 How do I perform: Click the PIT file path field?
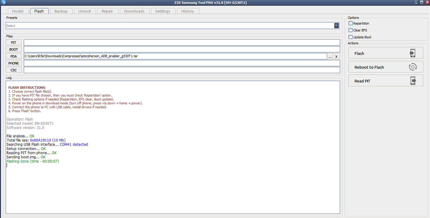(182, 42)
